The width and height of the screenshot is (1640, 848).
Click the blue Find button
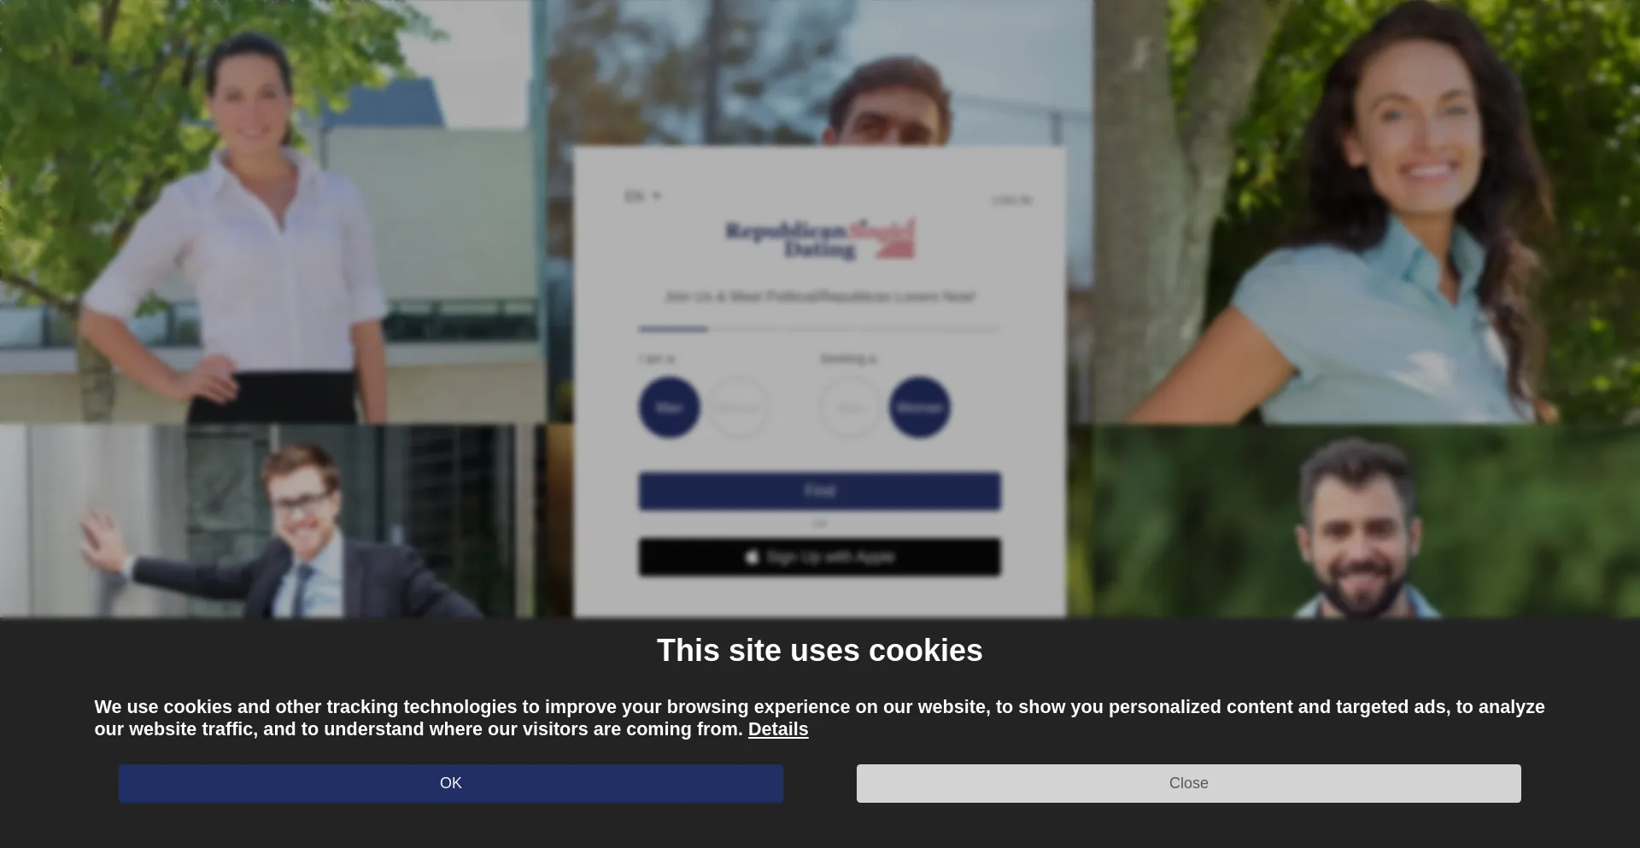(x=819, y=491)
